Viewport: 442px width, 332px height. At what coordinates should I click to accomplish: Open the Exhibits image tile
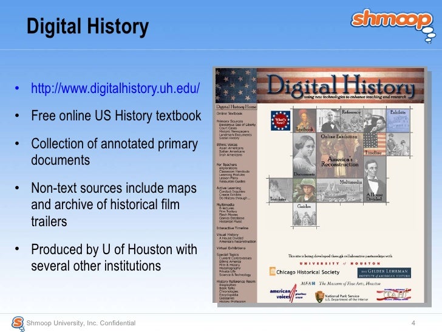click(398, 120)
